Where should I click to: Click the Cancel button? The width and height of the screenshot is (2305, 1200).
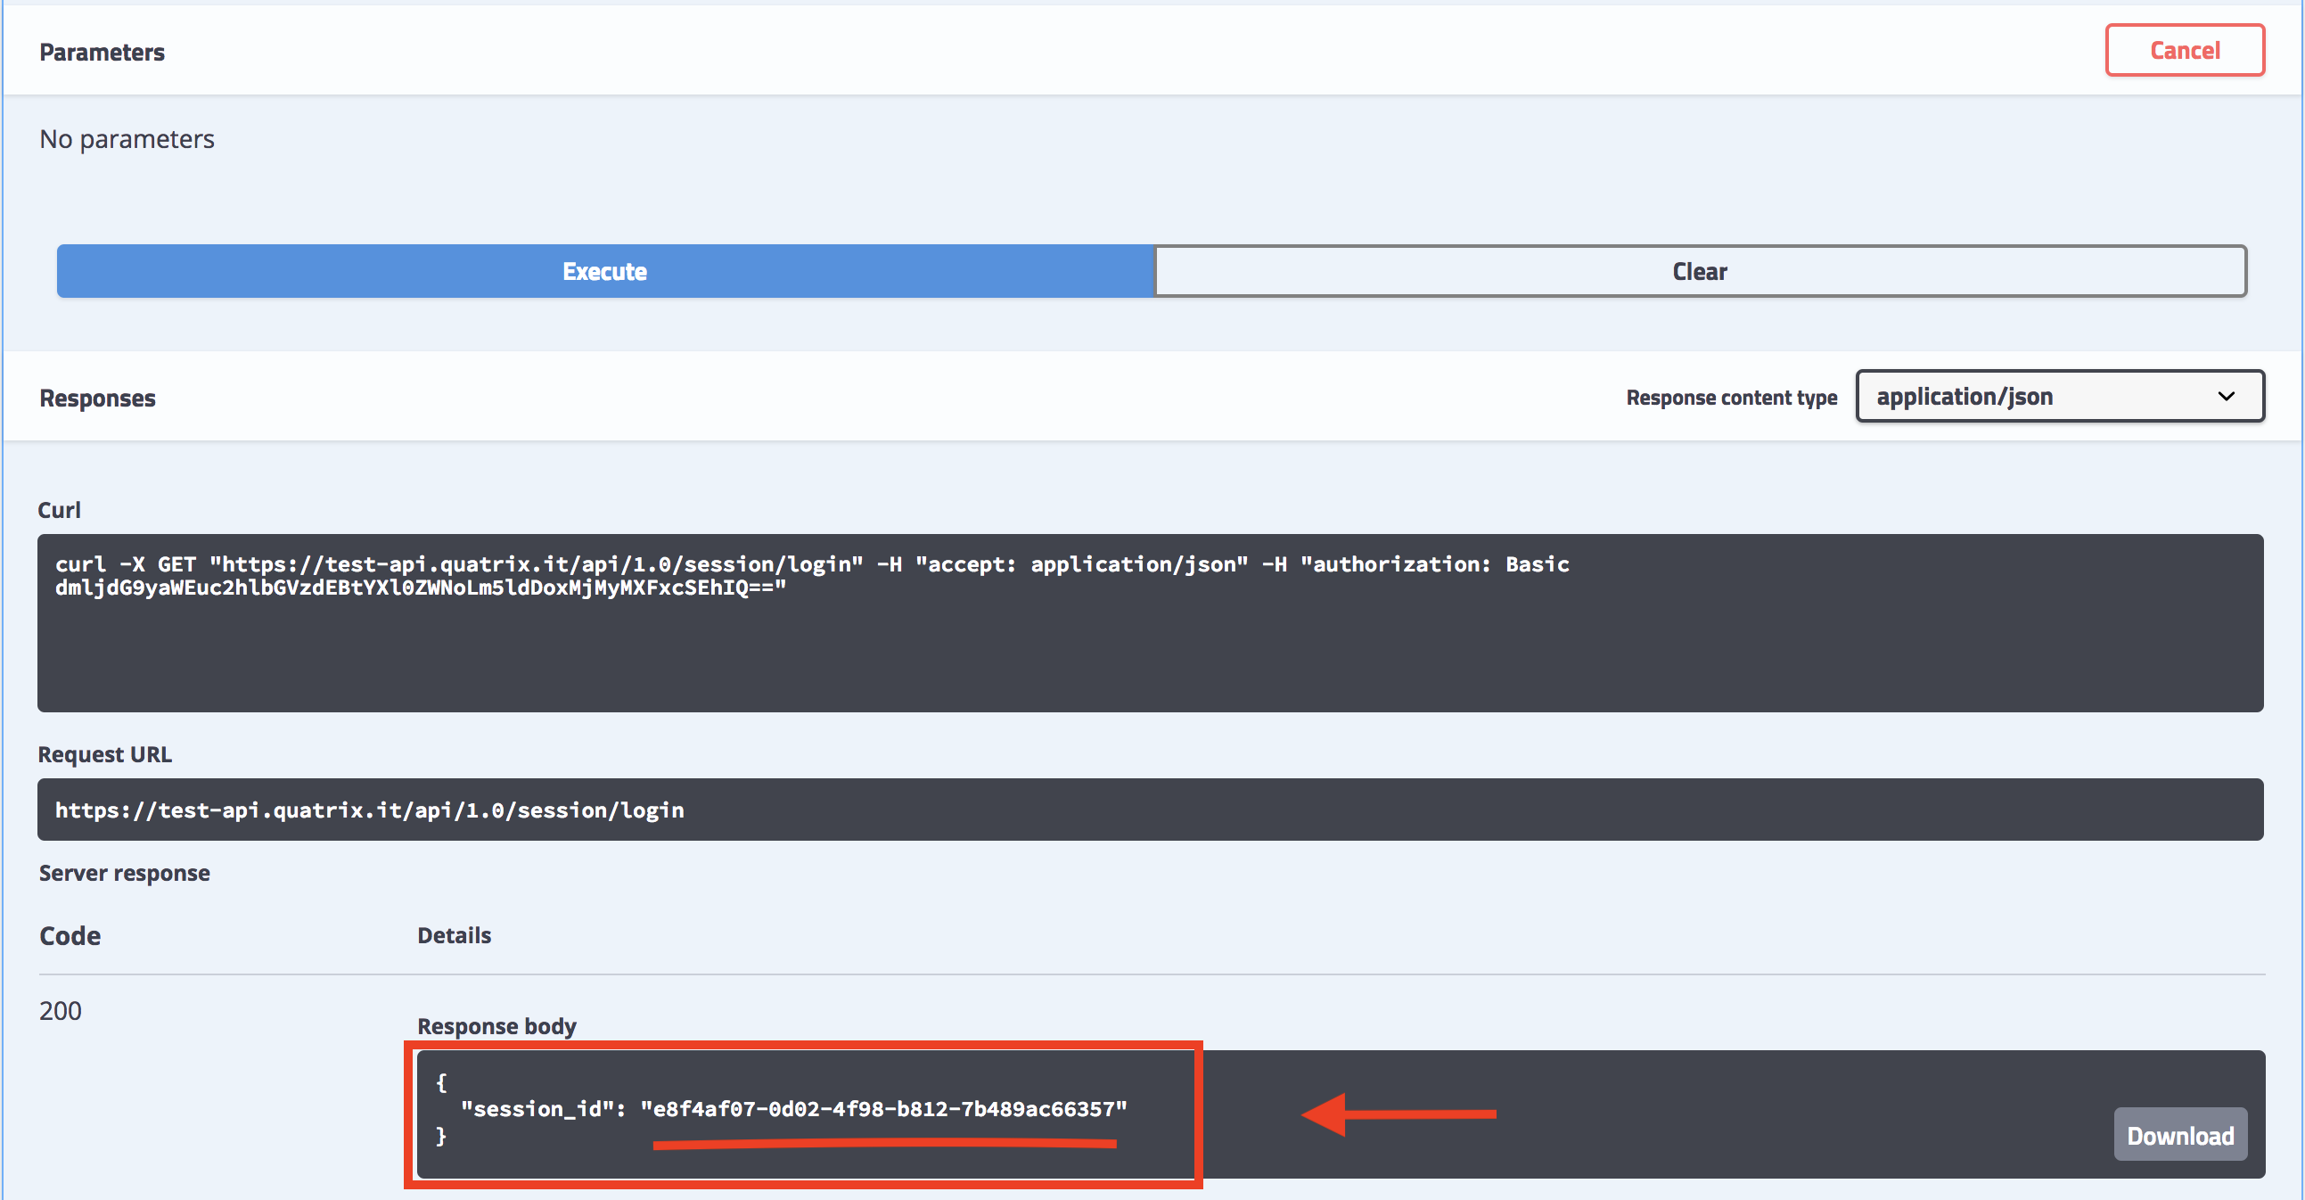[x=2184, y=50]
